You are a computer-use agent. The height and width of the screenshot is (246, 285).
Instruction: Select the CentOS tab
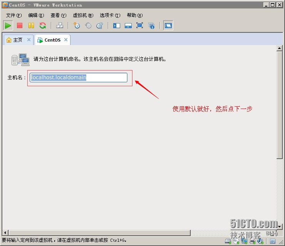click(x=52, y=40)
